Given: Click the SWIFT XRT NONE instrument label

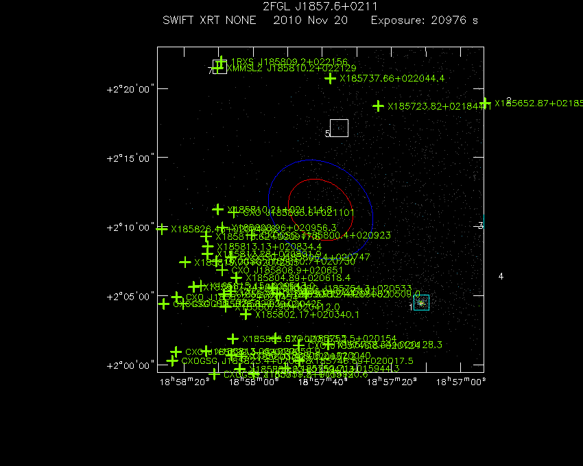Looking at the screenshot, I should point(209,20).
